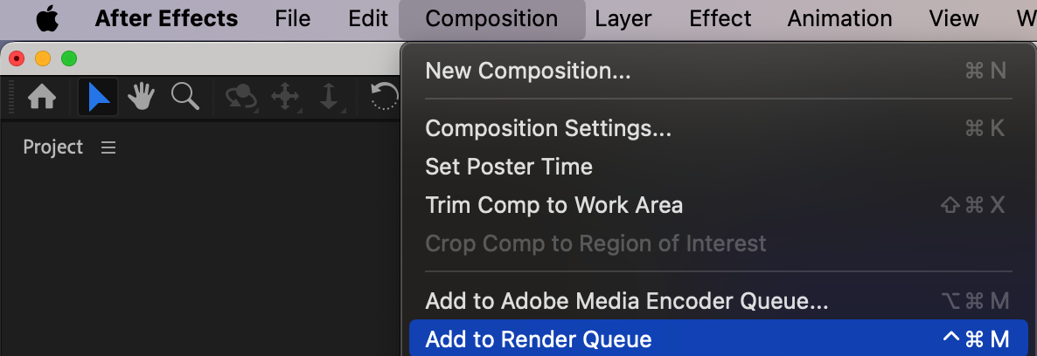Select the Hand tool
The image size is (1037, 356).
pos(142,97)
